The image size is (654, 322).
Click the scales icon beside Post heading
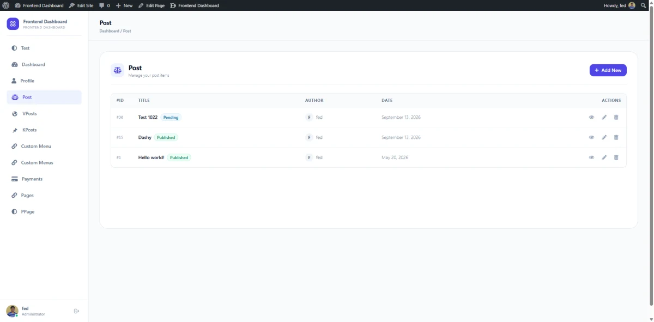(117, 70)
